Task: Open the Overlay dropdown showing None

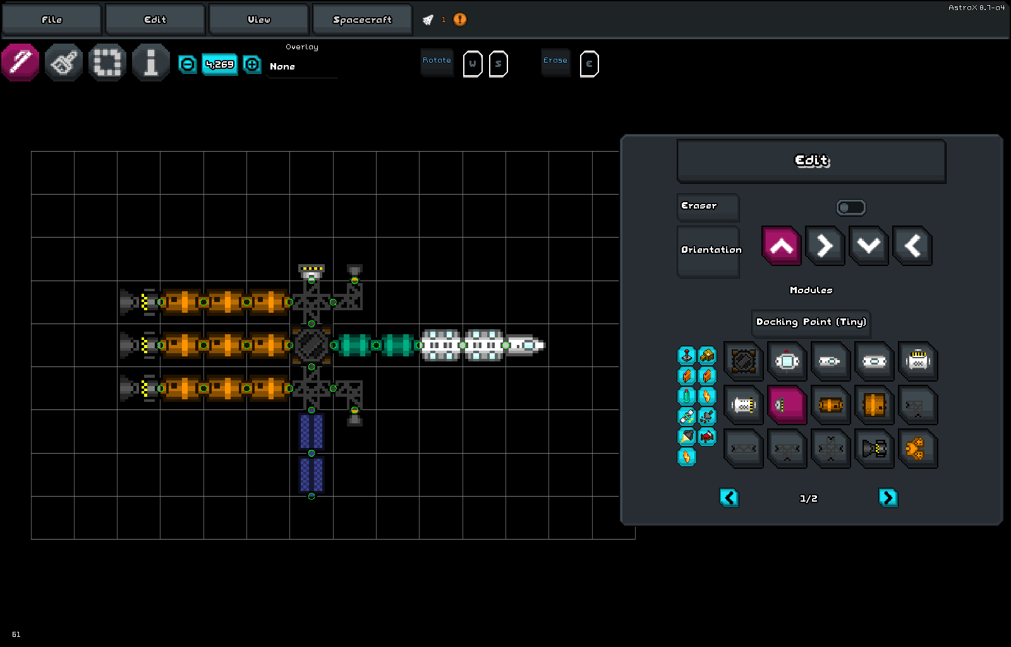Action: (302, 67)
